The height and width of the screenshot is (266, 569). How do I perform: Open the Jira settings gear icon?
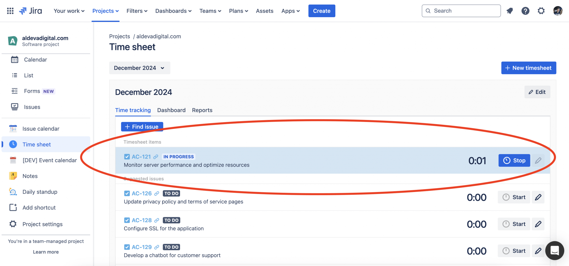click(x=541, y=11)
